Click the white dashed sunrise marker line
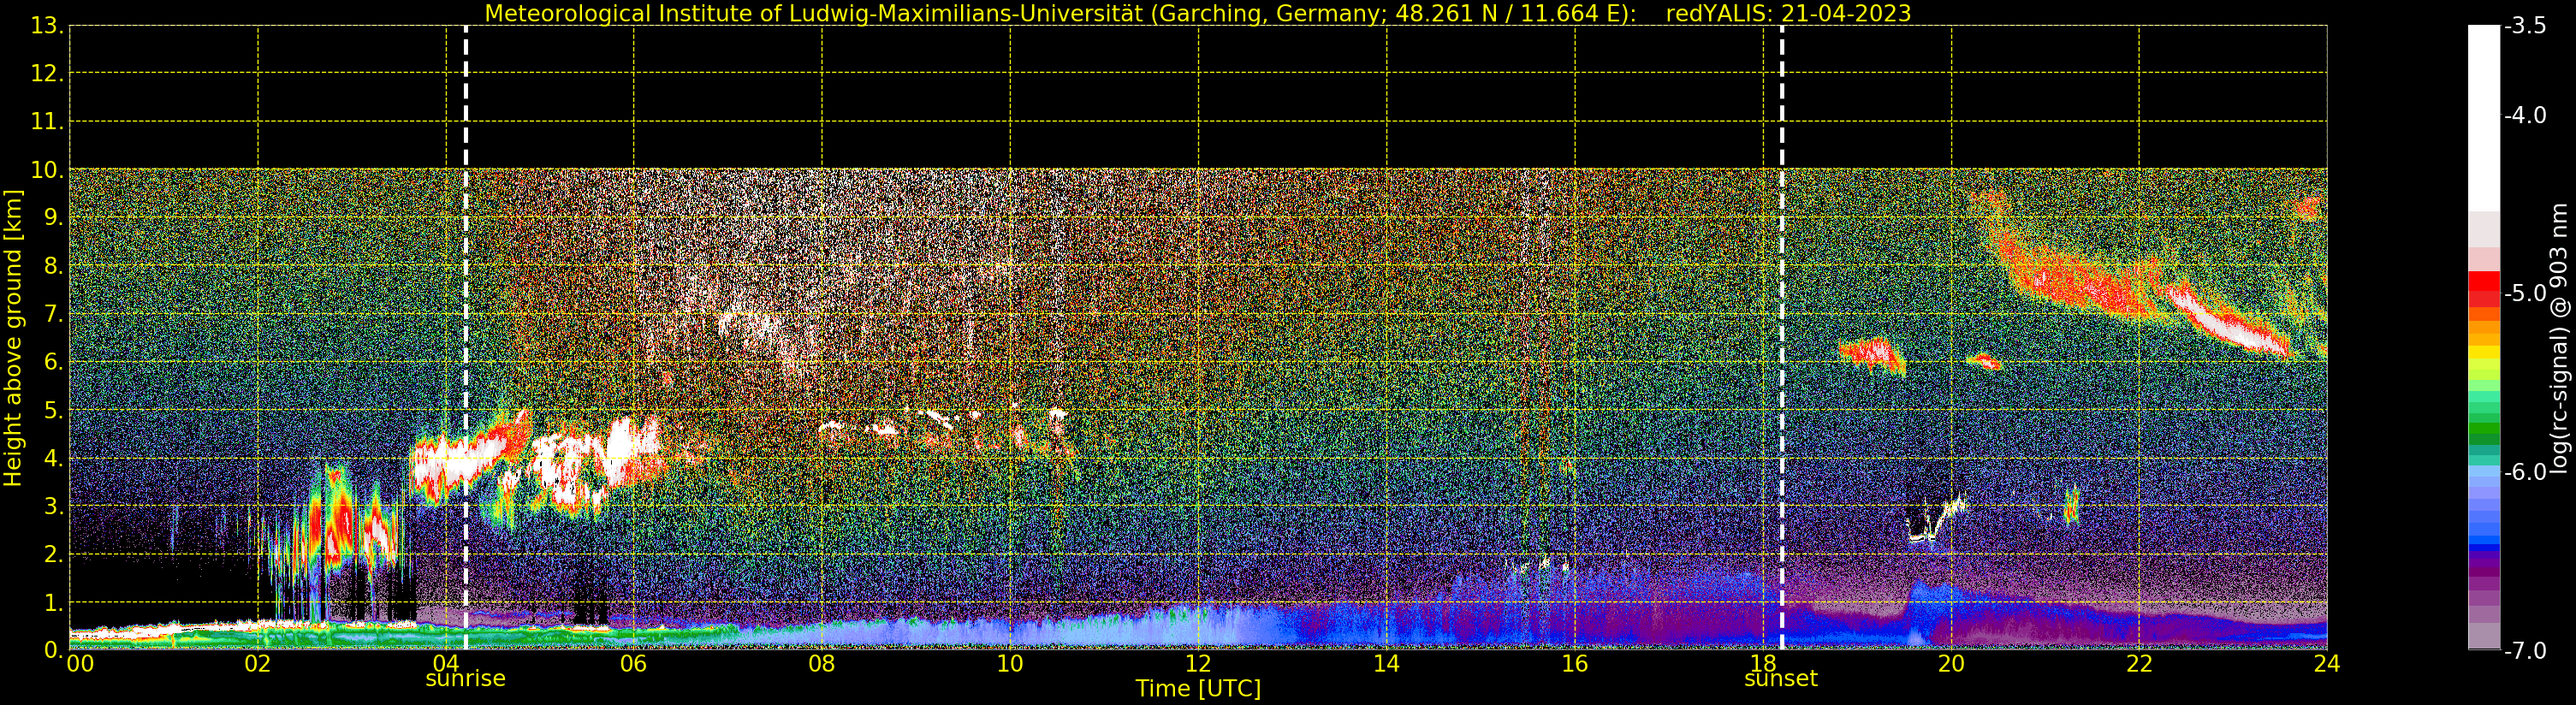Image resolution: width=2576 pixels, height=705 pixels. click(x=466, y=338)
